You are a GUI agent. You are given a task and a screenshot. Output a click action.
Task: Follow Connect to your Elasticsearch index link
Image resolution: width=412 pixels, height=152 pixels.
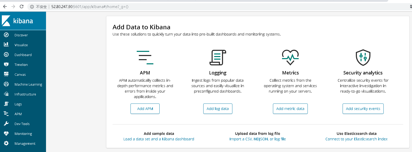pyautogui.click(x=356, y=139)
